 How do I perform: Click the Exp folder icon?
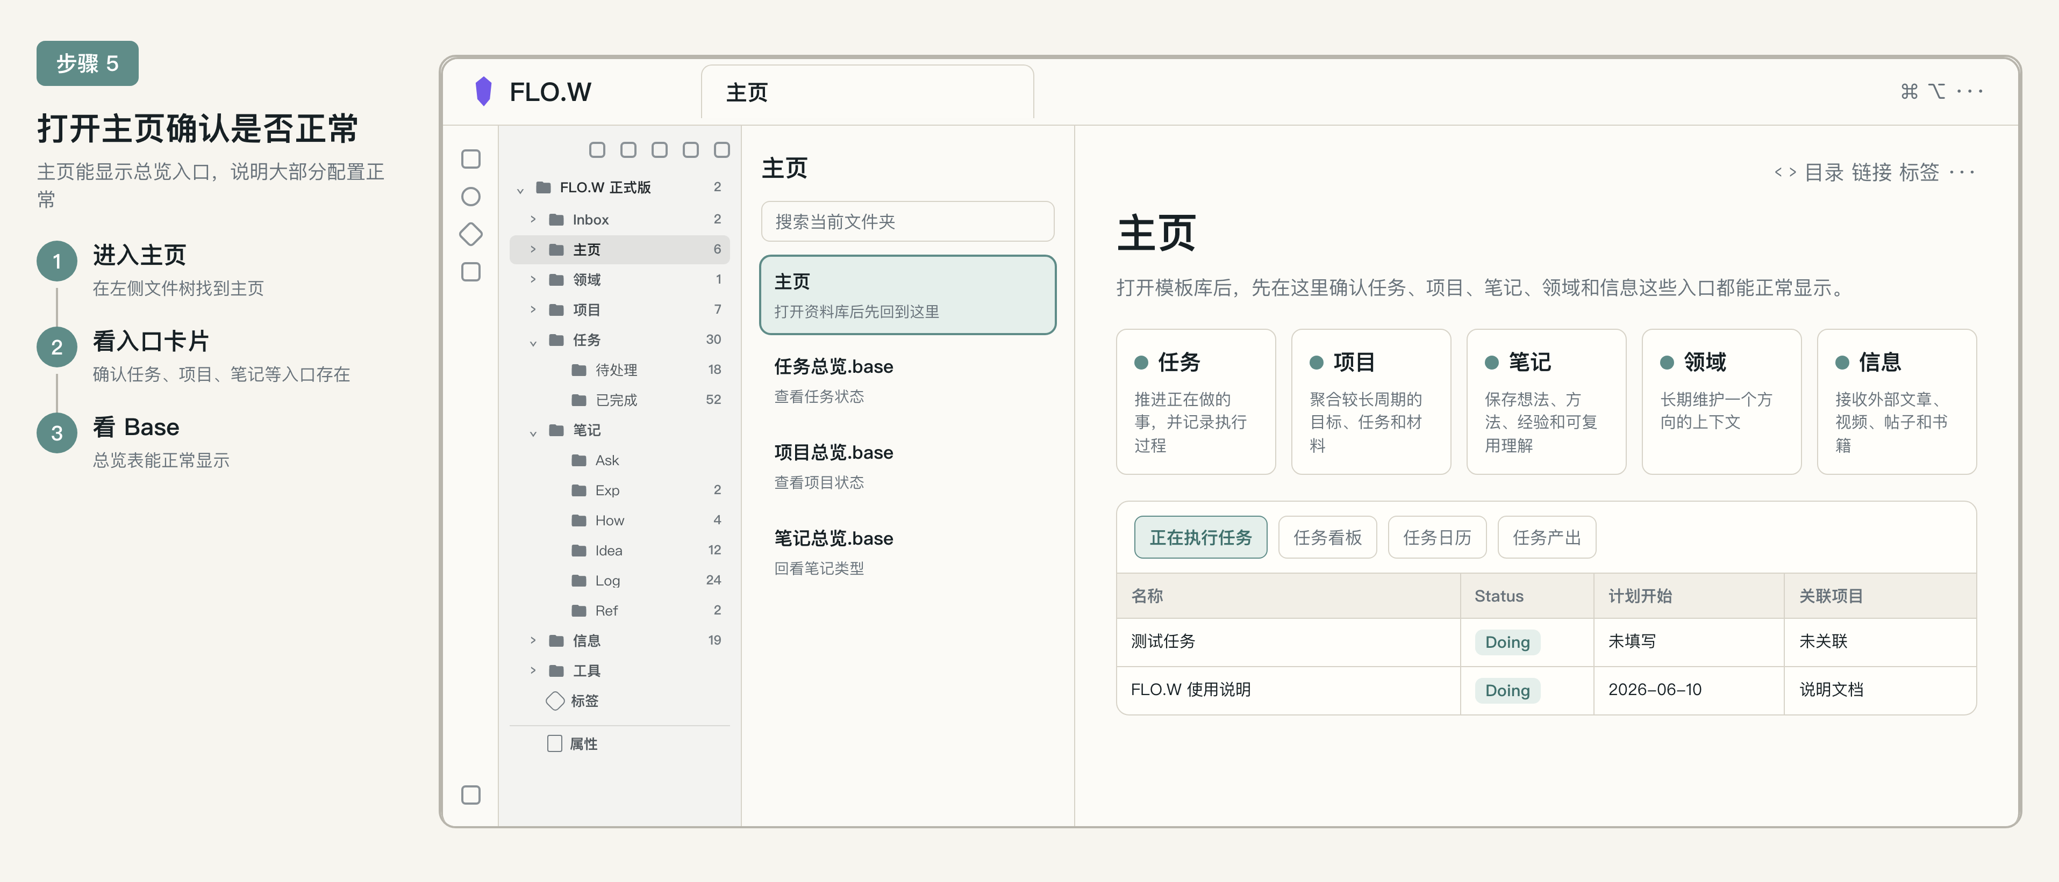tap(578, 490)
